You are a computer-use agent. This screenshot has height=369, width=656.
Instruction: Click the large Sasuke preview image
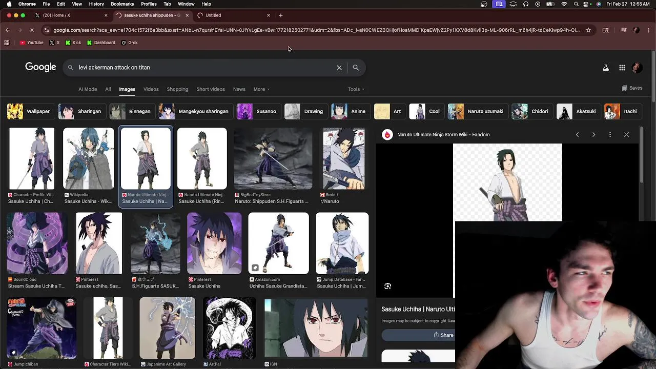(x=507, y=182)
